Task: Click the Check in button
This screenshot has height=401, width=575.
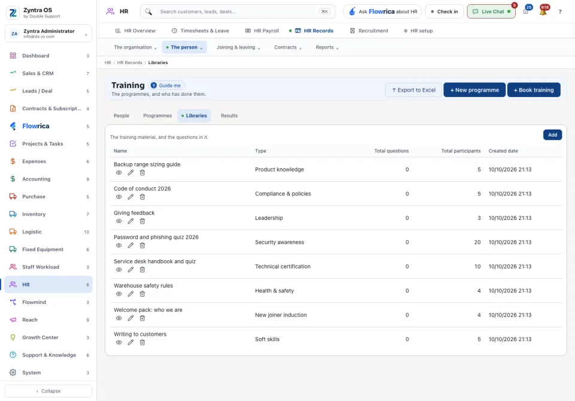Action: pos(444,11)
